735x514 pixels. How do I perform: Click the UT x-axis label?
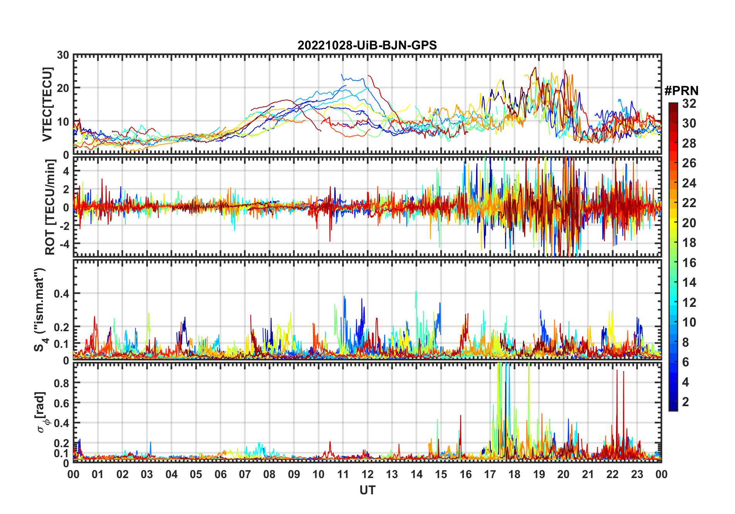[367, 490]
